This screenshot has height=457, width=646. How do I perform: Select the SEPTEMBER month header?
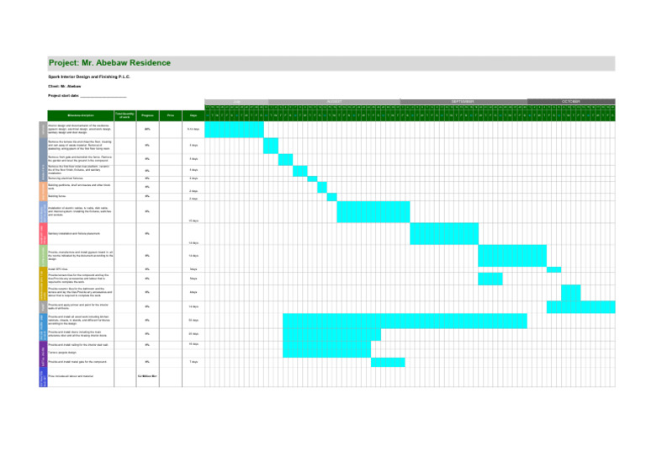point(463,102)
